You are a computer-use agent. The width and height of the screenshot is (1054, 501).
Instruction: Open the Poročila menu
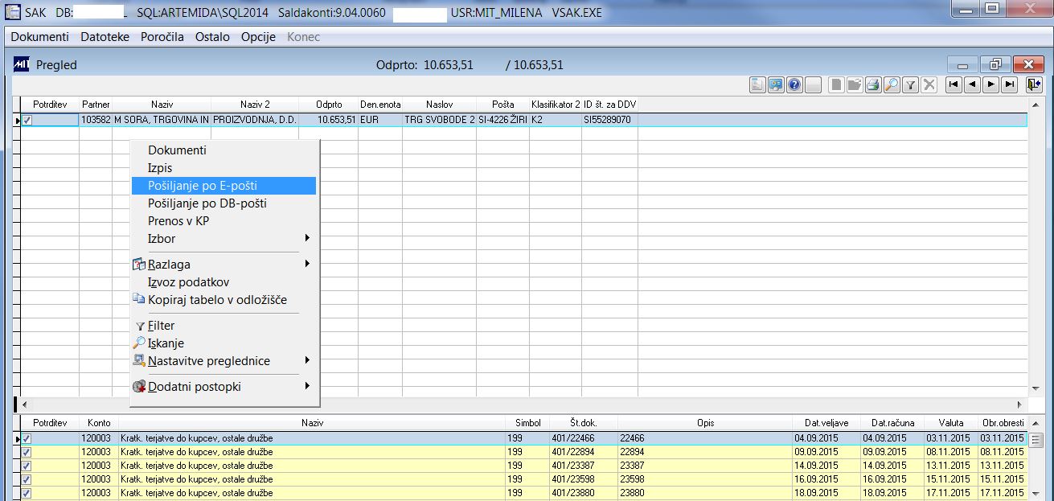162,37
